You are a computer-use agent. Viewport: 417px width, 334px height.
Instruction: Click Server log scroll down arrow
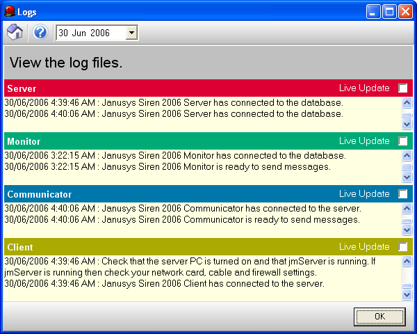pos(407,124)
